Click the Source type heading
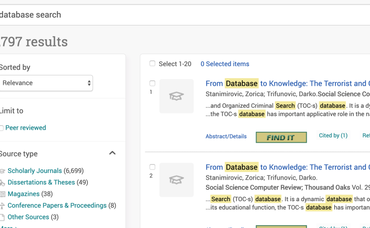This screenshot has width=370, height=228. 19,154
